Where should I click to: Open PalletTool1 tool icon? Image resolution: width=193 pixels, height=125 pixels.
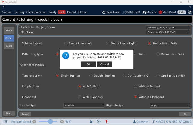124,12
